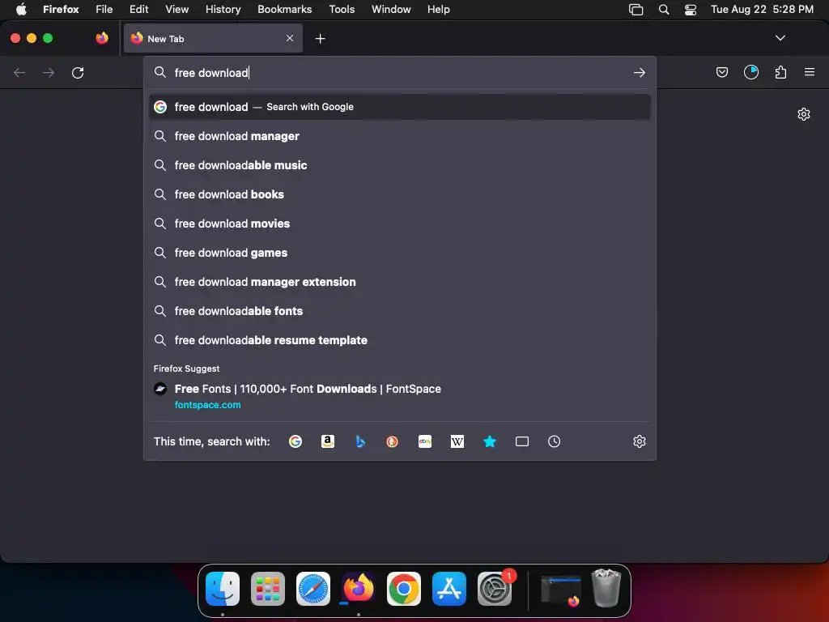Open Firefox View pinned tab icon
This screenshot has width=829, height=622.
[x=102, y=38]
